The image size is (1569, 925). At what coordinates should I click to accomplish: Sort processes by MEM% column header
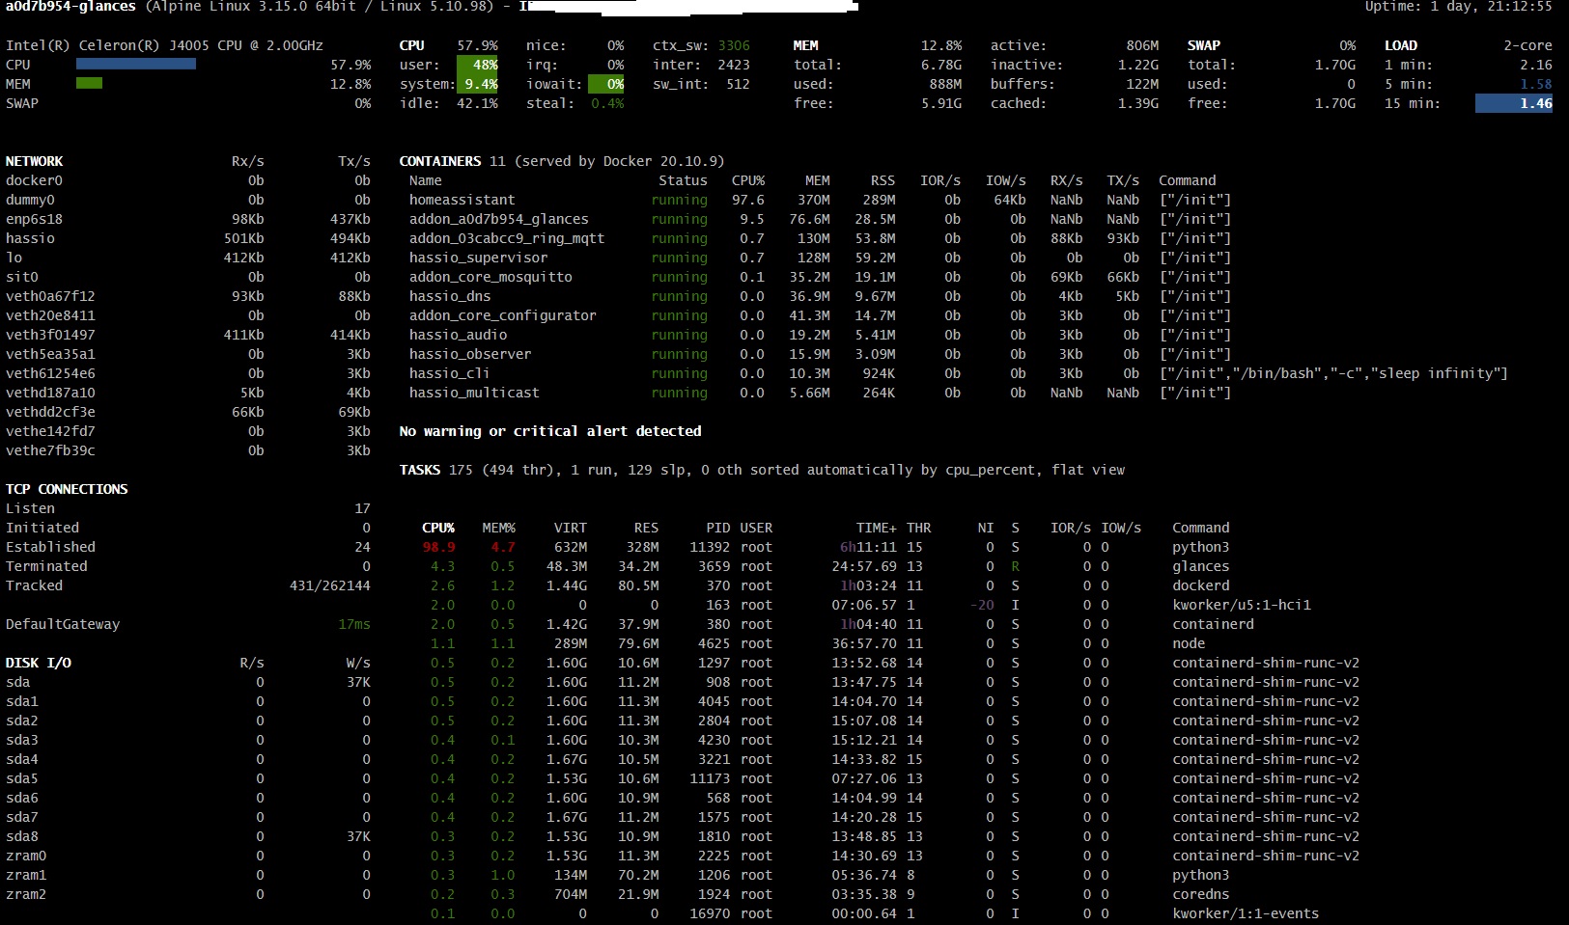(499, 528)
